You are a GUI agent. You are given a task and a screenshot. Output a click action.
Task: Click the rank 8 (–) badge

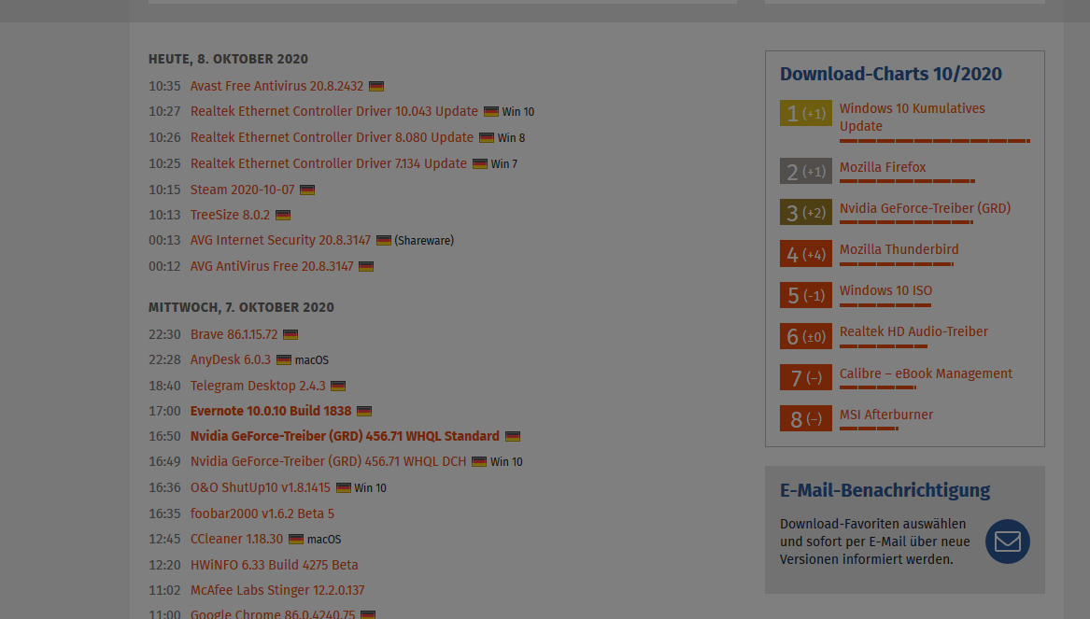[806, 418]
